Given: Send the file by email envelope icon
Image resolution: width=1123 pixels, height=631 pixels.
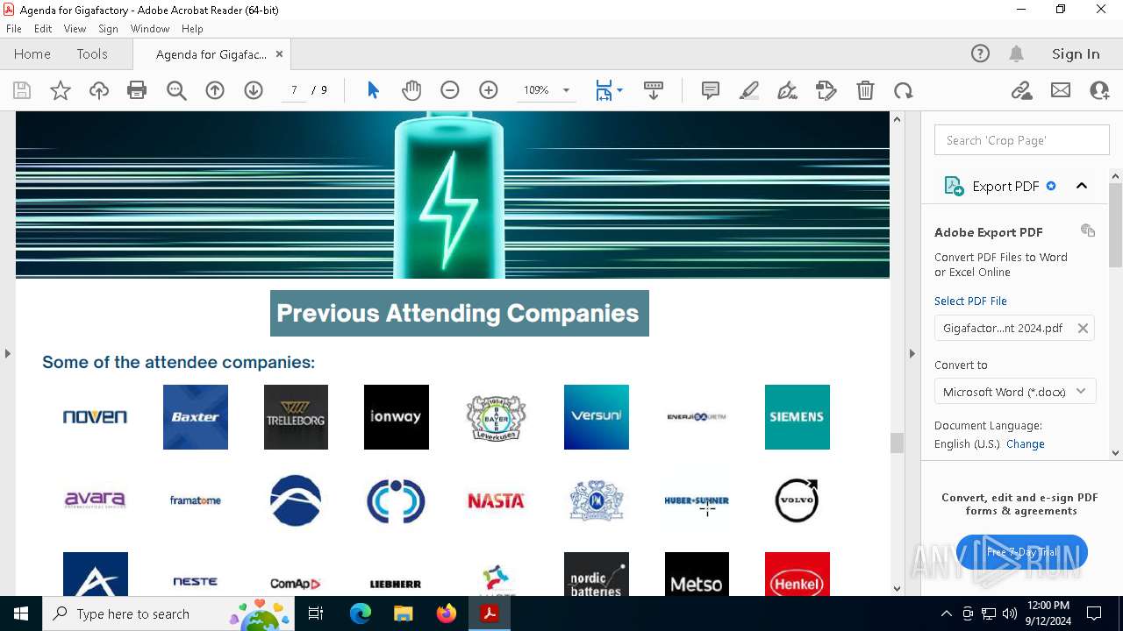Looking at the screenshot, I should 1061,90.
